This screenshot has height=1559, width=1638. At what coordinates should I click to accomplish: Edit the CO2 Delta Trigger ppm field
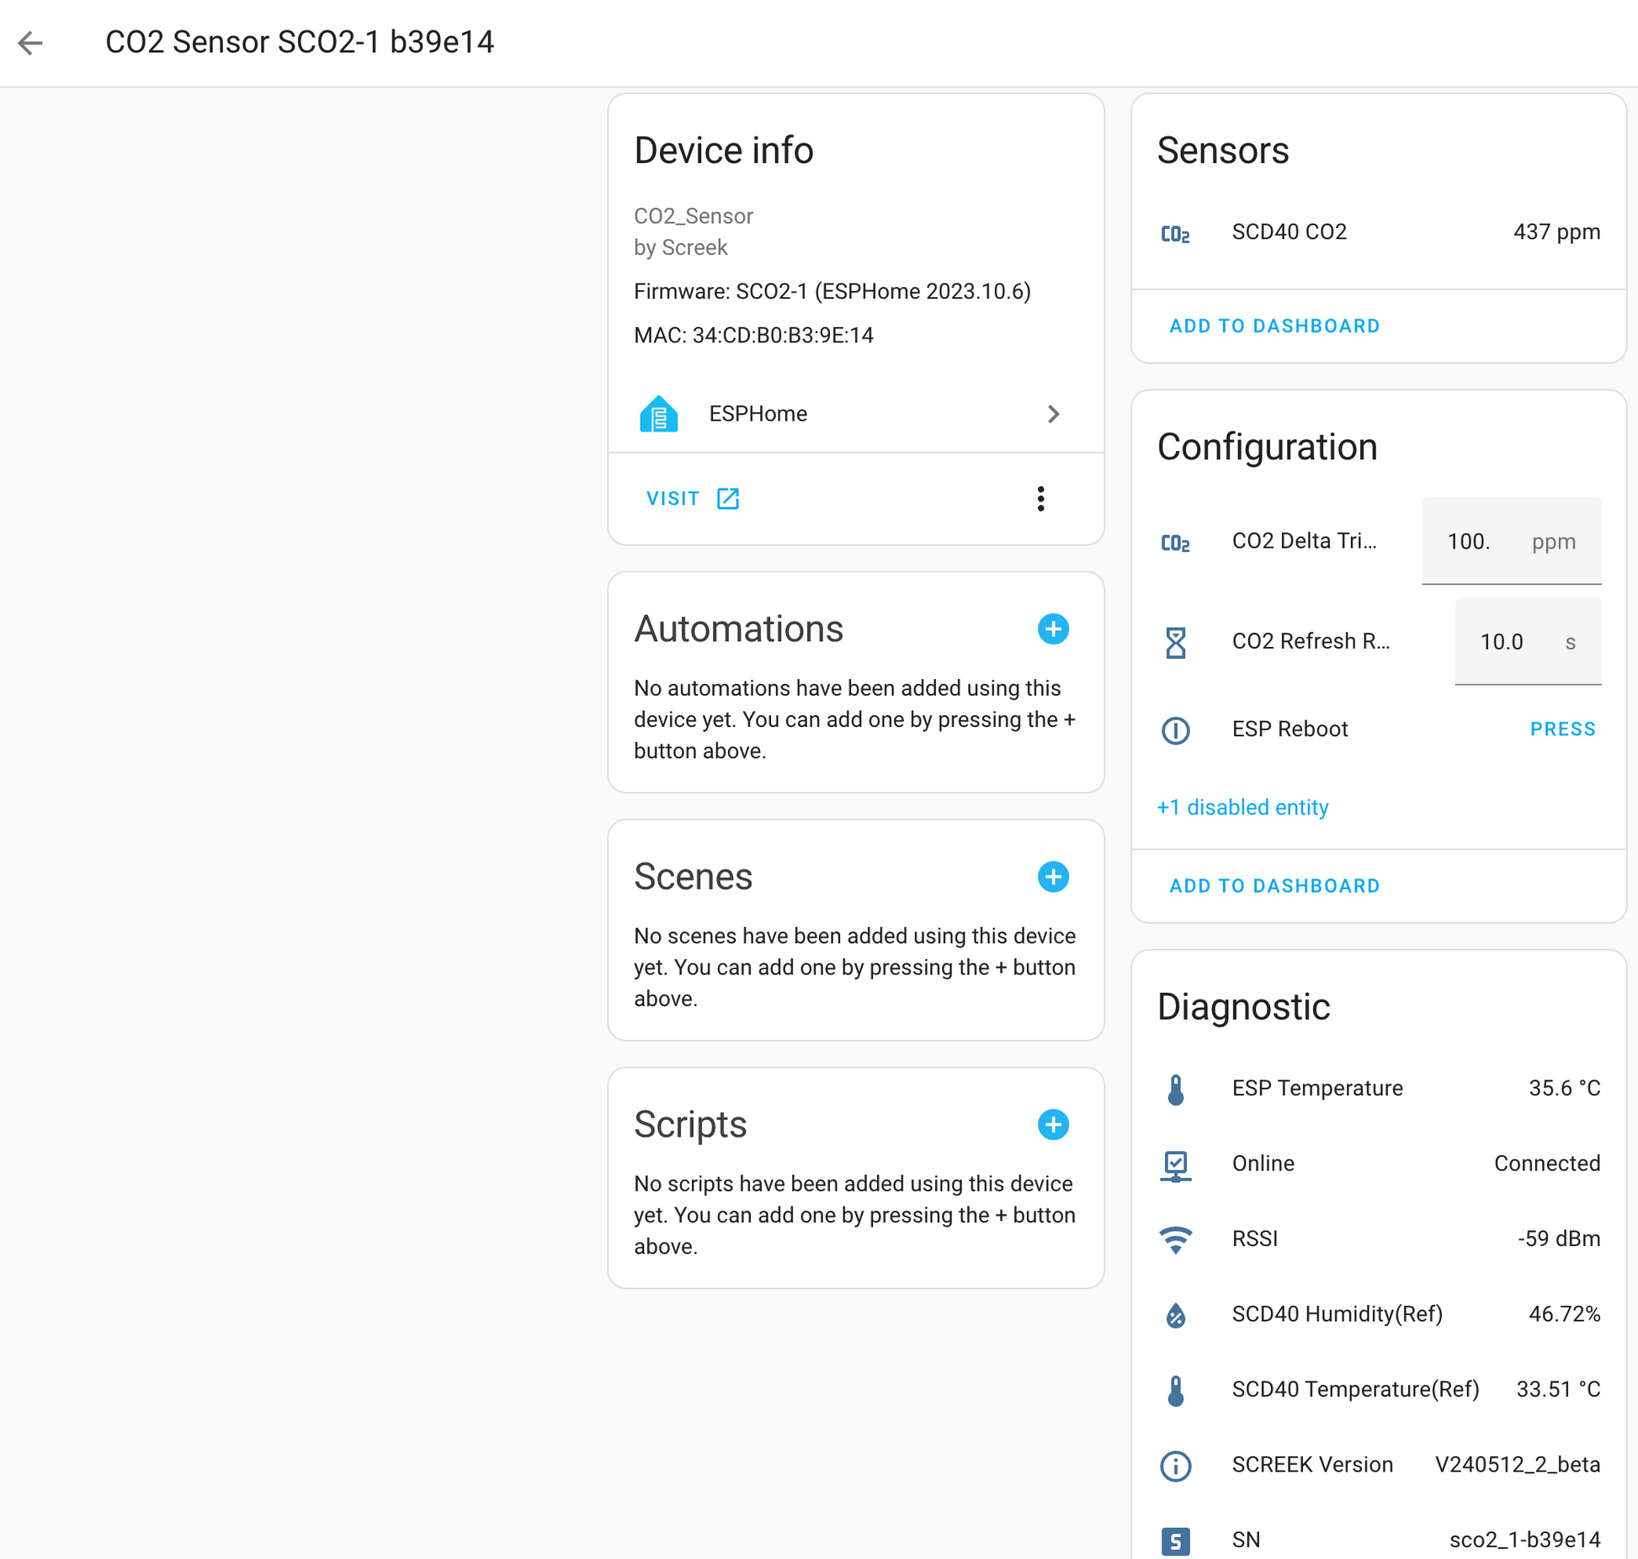click(1511, 541)
